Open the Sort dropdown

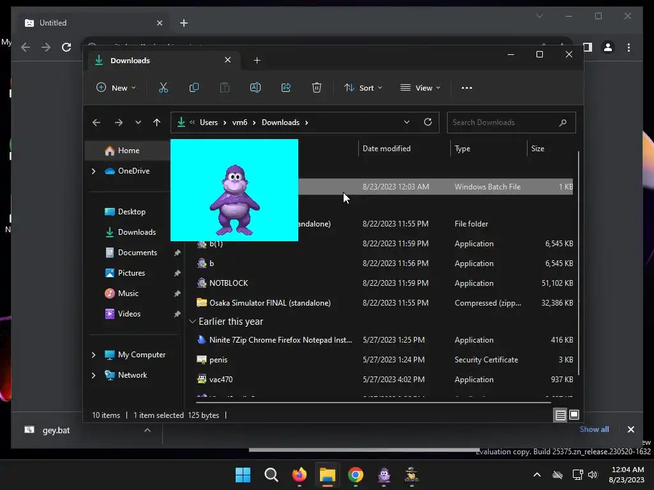pyautogui.click(x=363, y=88)
